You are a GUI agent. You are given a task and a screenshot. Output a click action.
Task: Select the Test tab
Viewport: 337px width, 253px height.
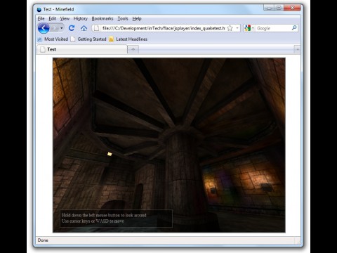[82, 49]
